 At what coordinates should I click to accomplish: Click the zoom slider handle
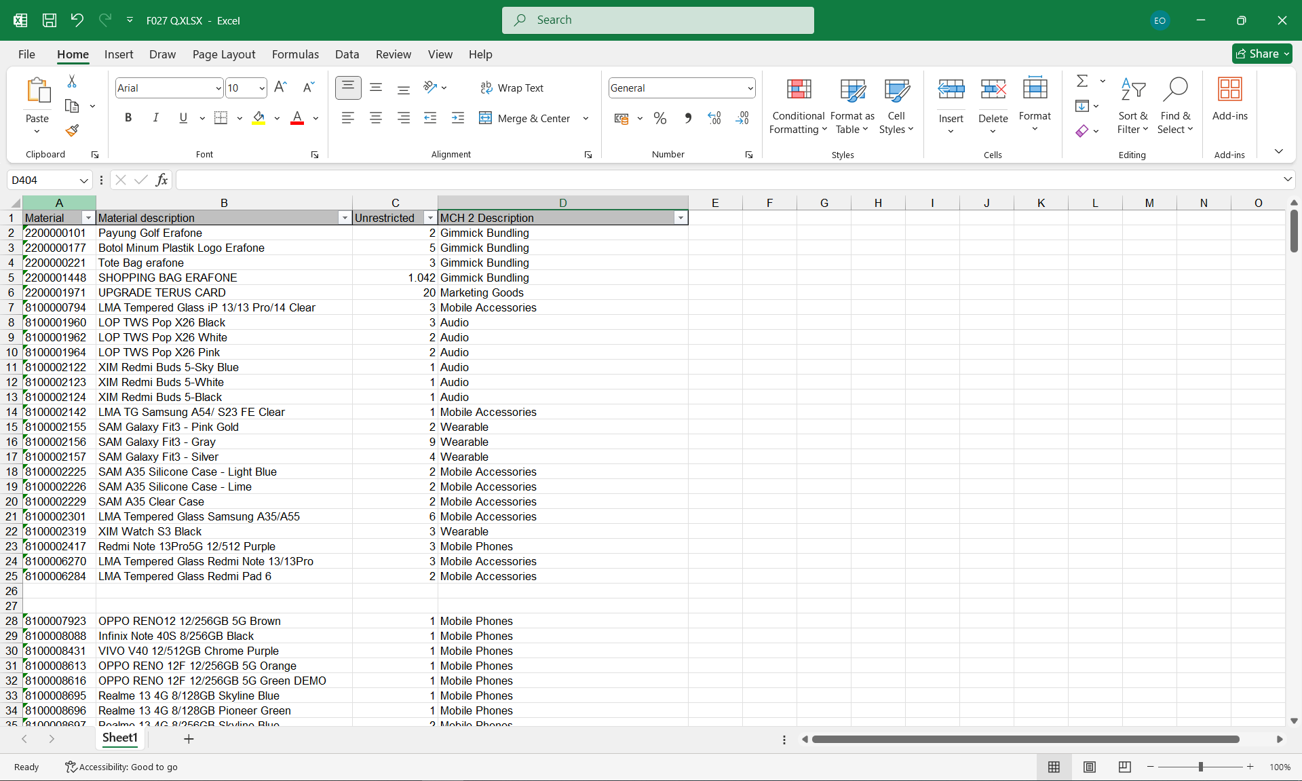click(x=1200, y=767)
